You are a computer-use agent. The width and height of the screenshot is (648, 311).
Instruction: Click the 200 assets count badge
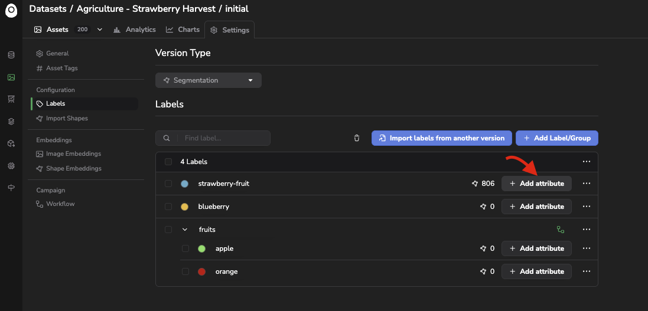[x=82, y=30]
